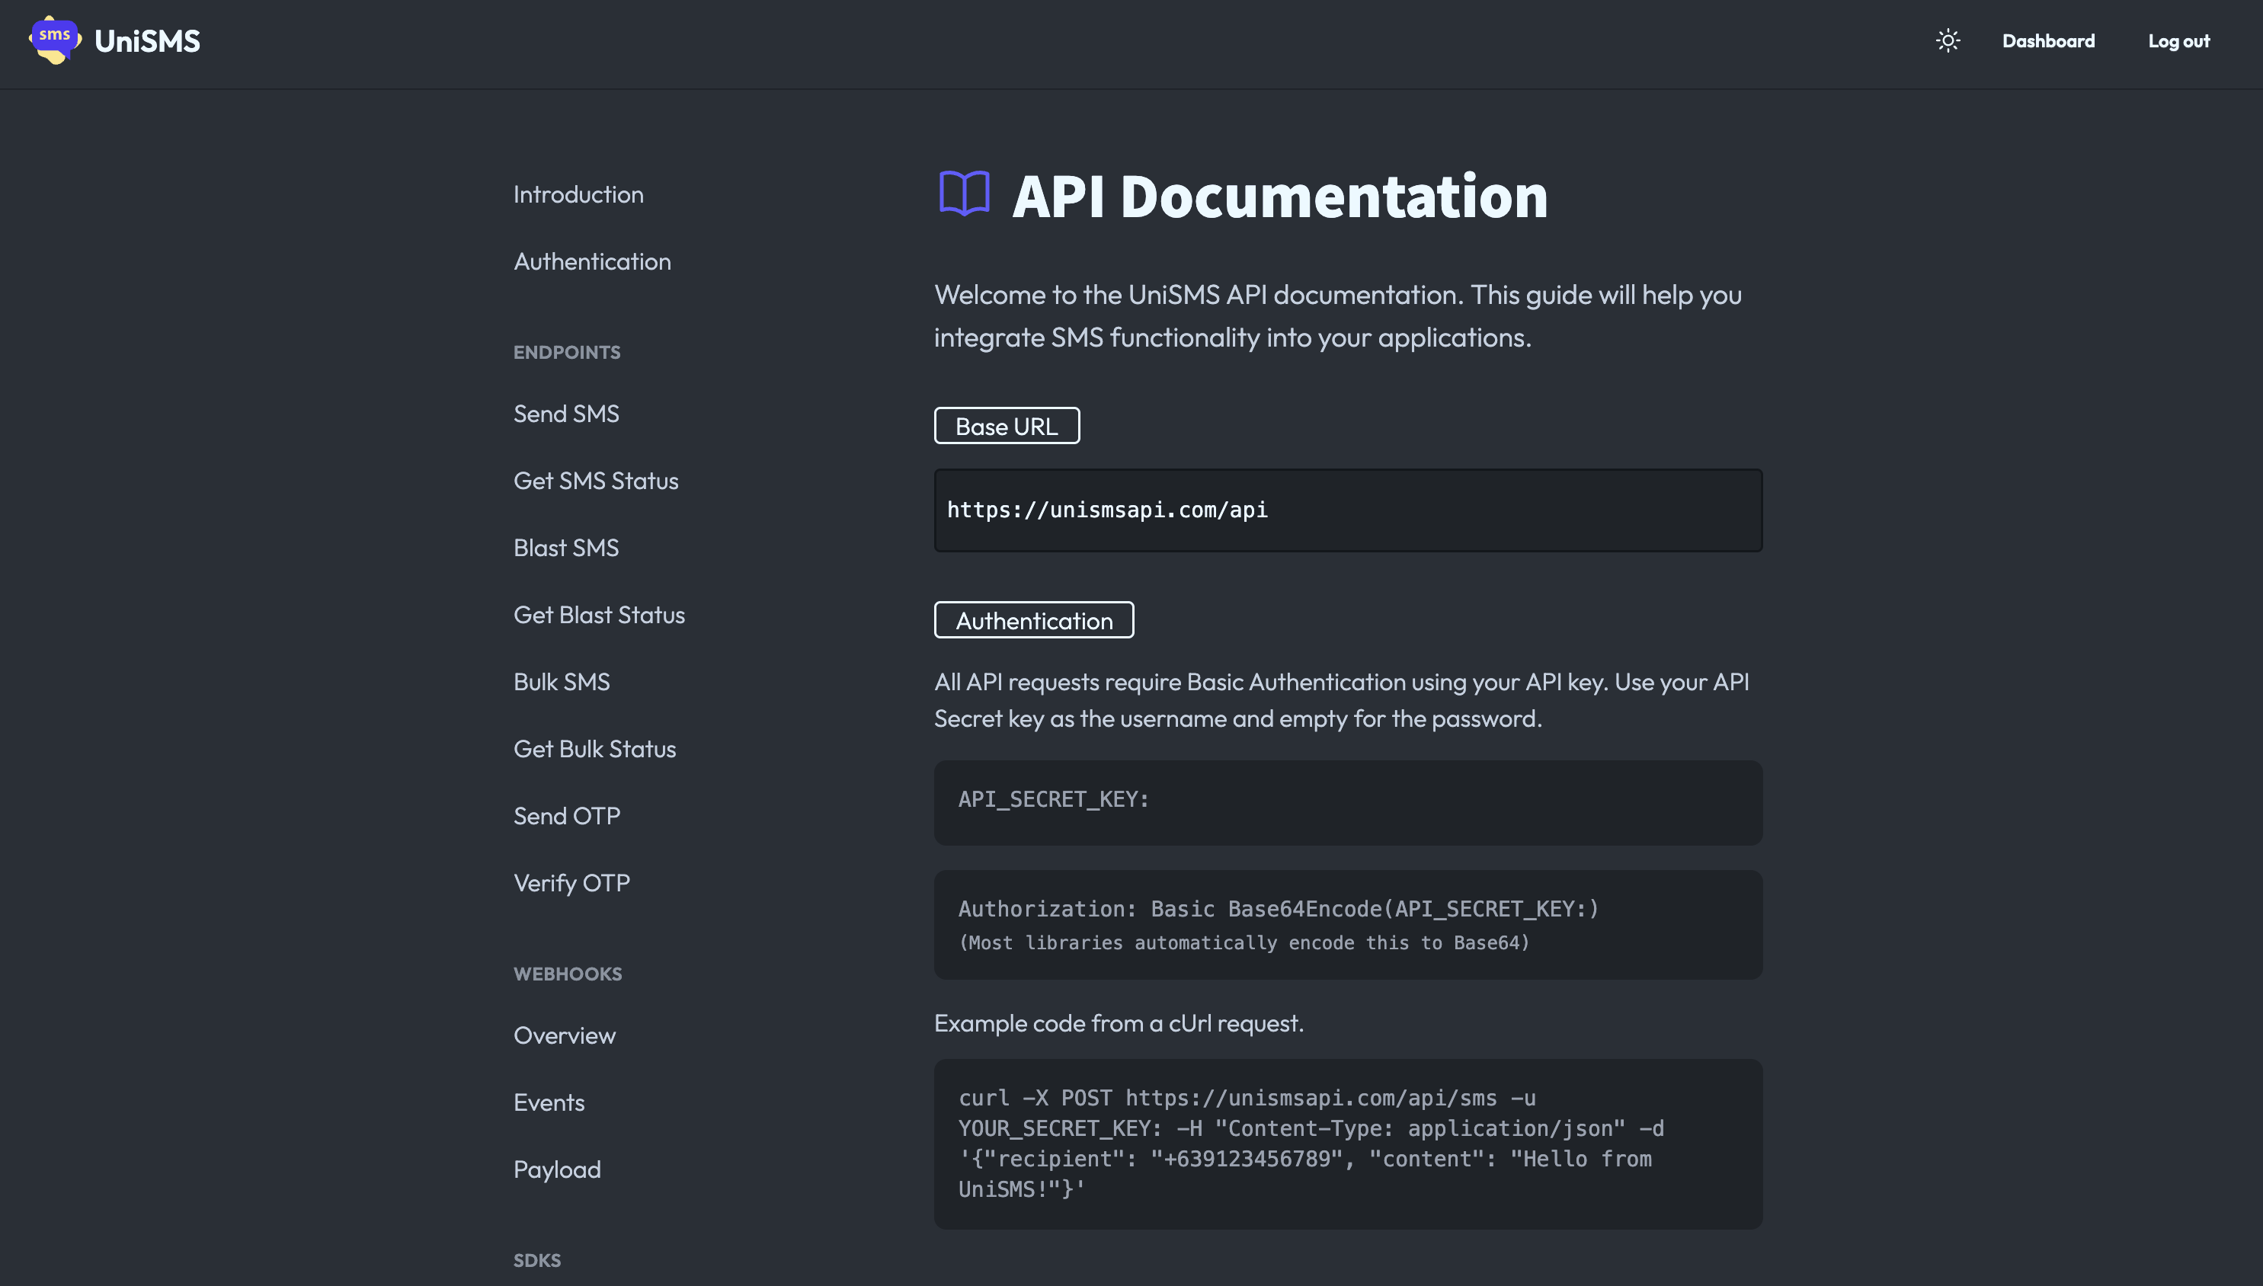Open Verify OTP endpoint
The image size is (2263, 1286).
coord(571,883)
